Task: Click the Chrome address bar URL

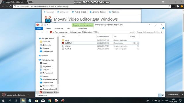Action: [x=50, y=6]
